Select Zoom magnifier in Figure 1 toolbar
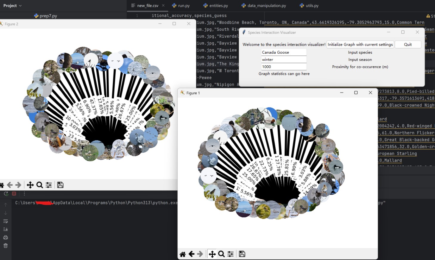This screenshot has width=435, height=260. click(x=221, y=254)
